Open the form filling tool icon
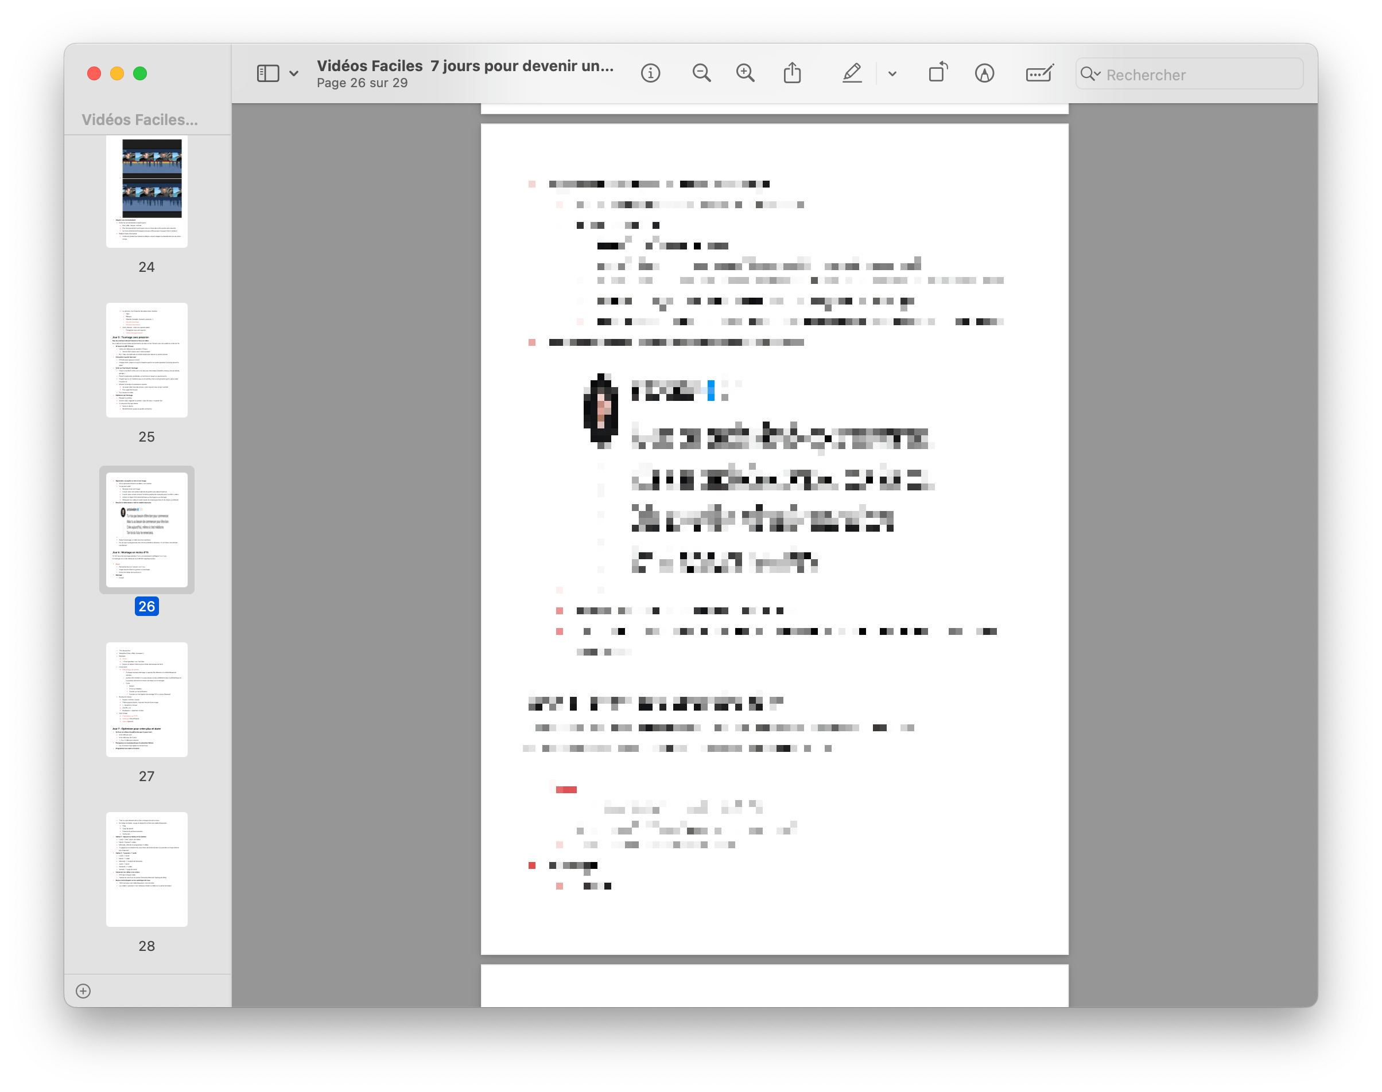The image size is (1382, 1092). pos(1039,73)
